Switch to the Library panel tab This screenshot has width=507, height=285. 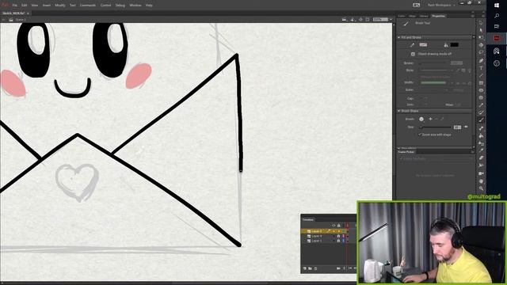click(x=424, y=16)
